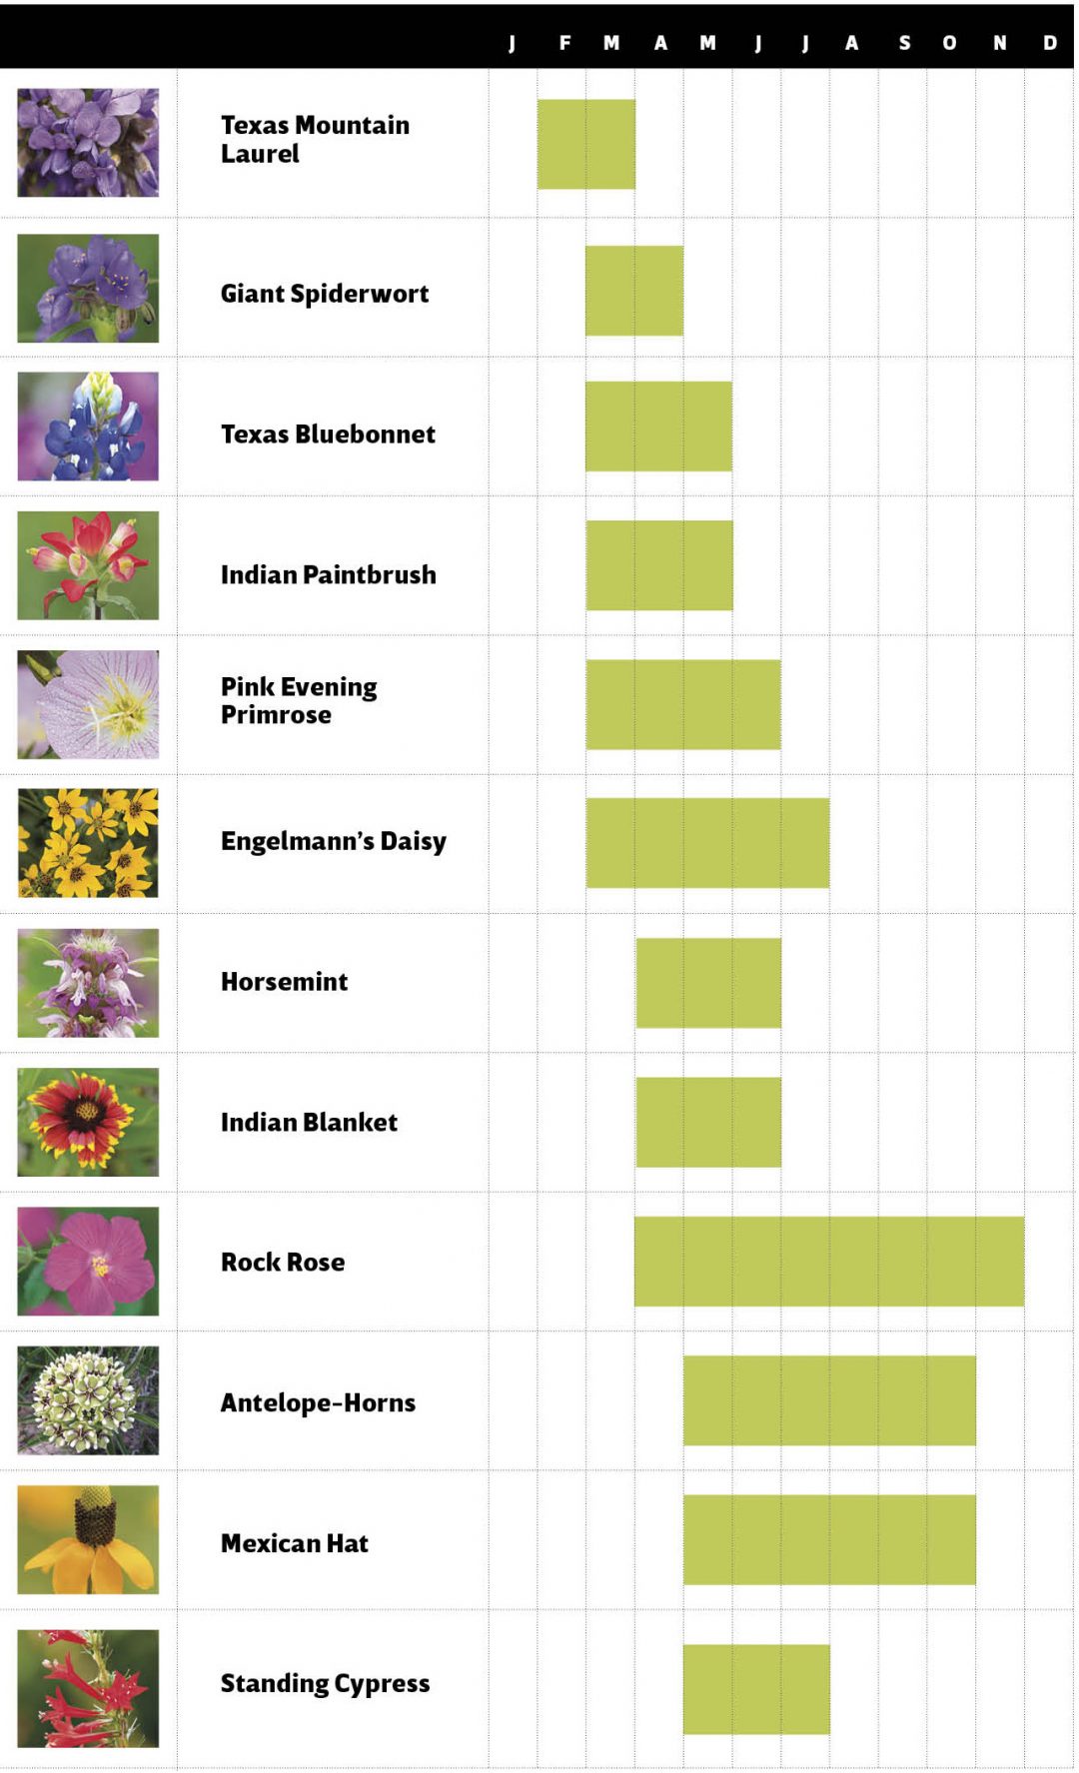Click the D (December) month header

(1049, 43)
